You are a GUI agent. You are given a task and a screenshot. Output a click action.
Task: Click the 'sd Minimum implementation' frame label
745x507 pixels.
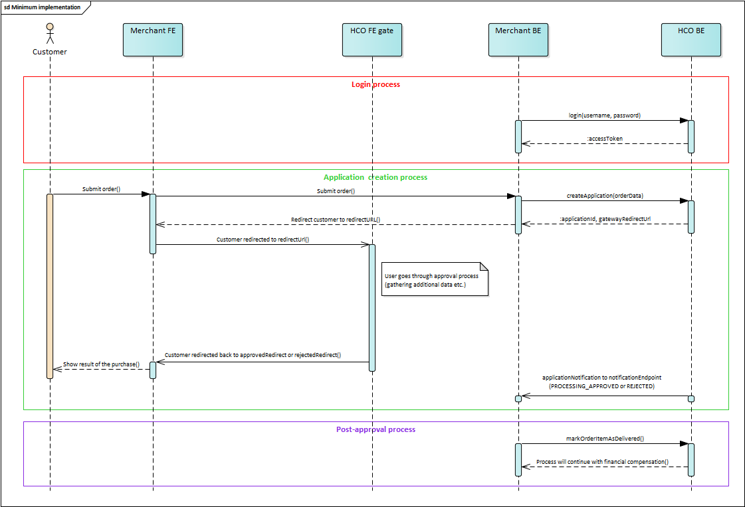[43, 7]
